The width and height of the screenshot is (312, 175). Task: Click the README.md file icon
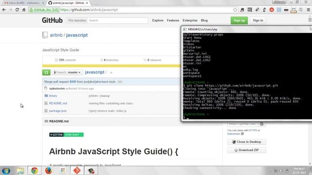pos(46,103)
